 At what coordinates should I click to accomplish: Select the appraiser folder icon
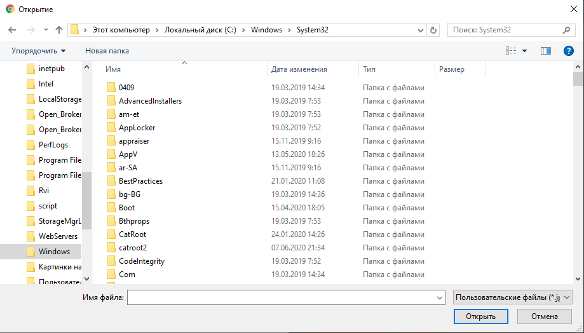(x=111, y=141)
